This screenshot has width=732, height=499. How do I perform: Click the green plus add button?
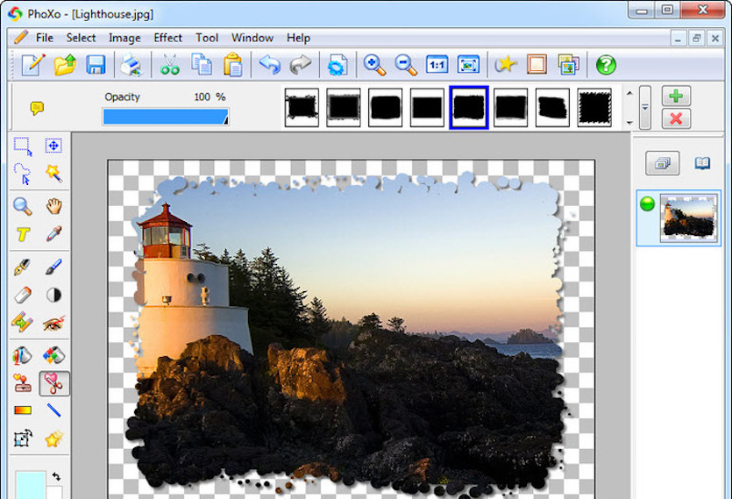tap(675, 96)
